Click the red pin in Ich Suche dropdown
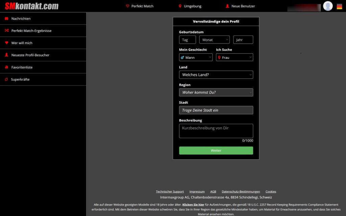Image resolution: width=346 pixels, height=216 pixels. (x=219, y=57)
